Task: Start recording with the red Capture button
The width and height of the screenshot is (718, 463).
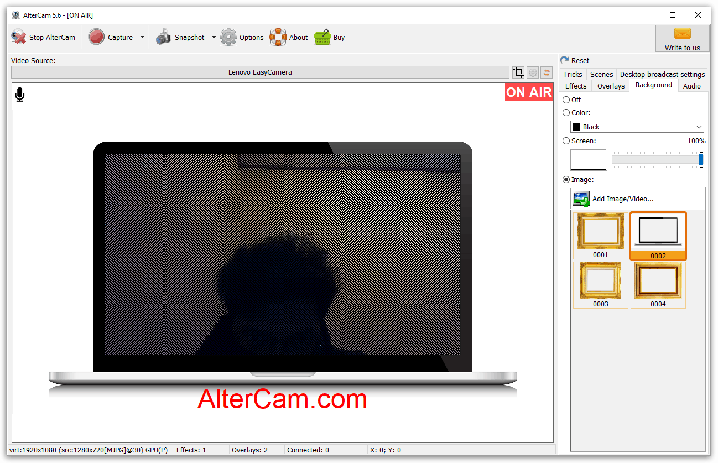Action: (x=97, y=37)
